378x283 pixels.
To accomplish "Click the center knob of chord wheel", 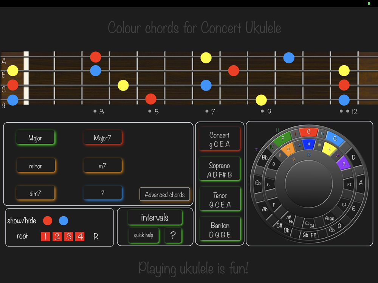I will coord(309,184).
